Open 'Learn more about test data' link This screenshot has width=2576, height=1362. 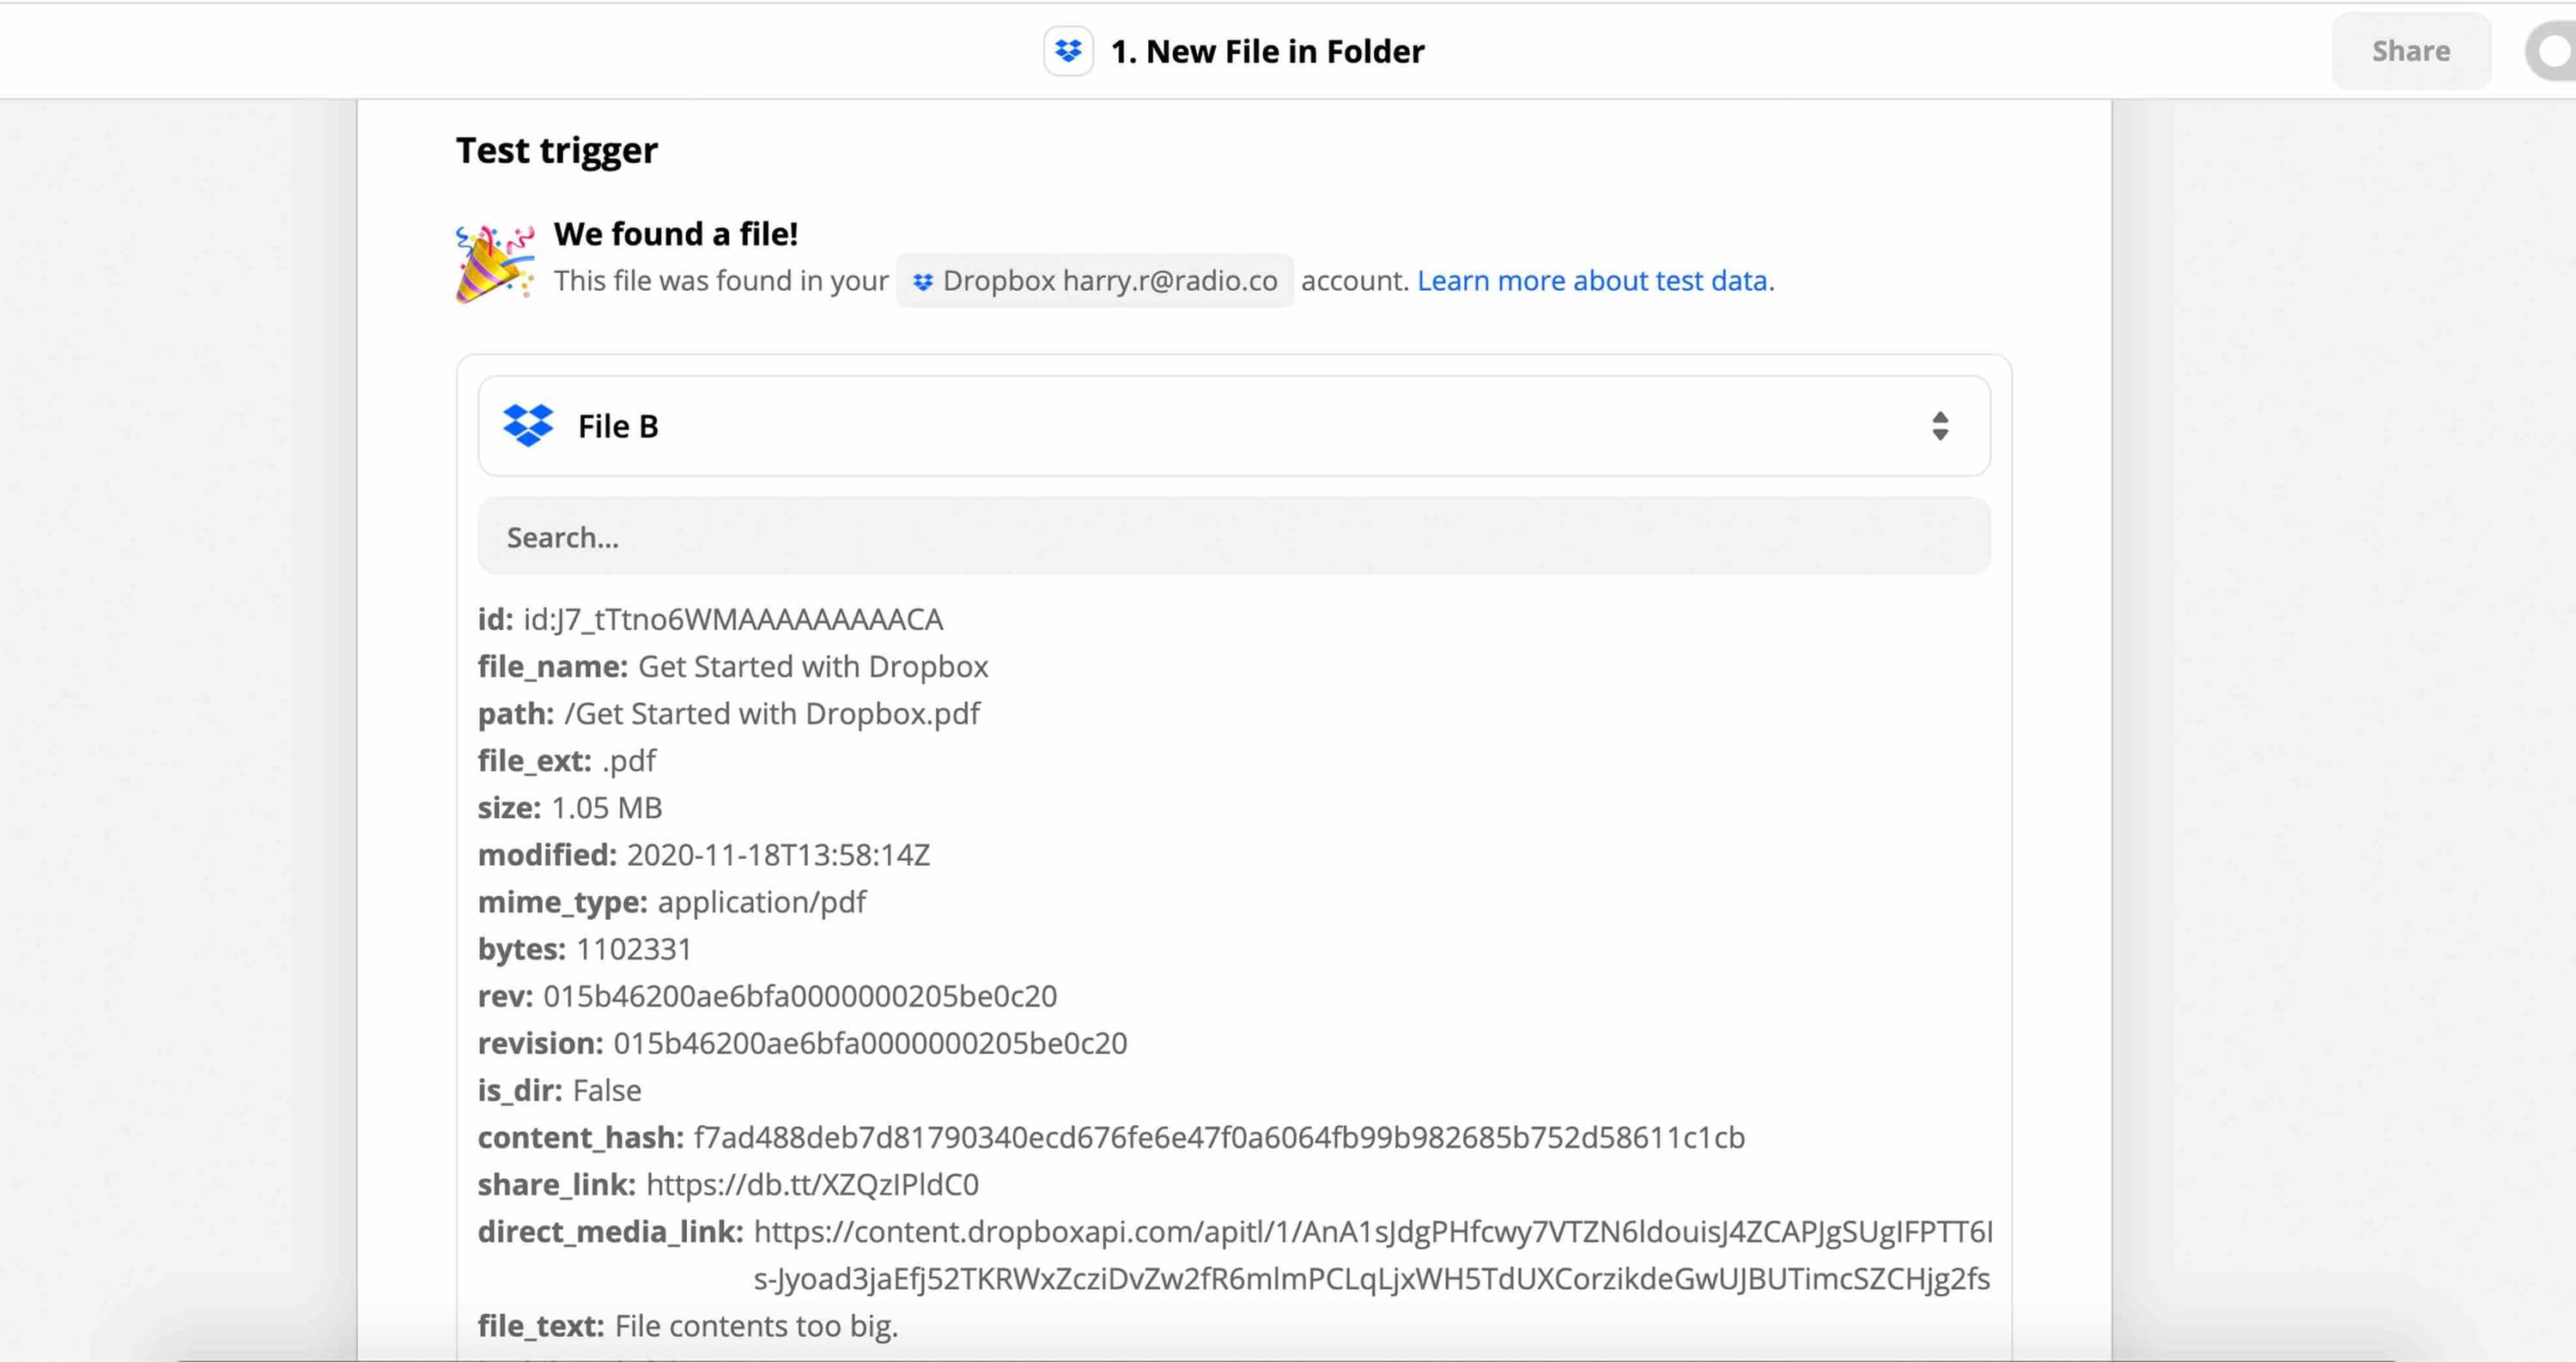coord(1592,281)
